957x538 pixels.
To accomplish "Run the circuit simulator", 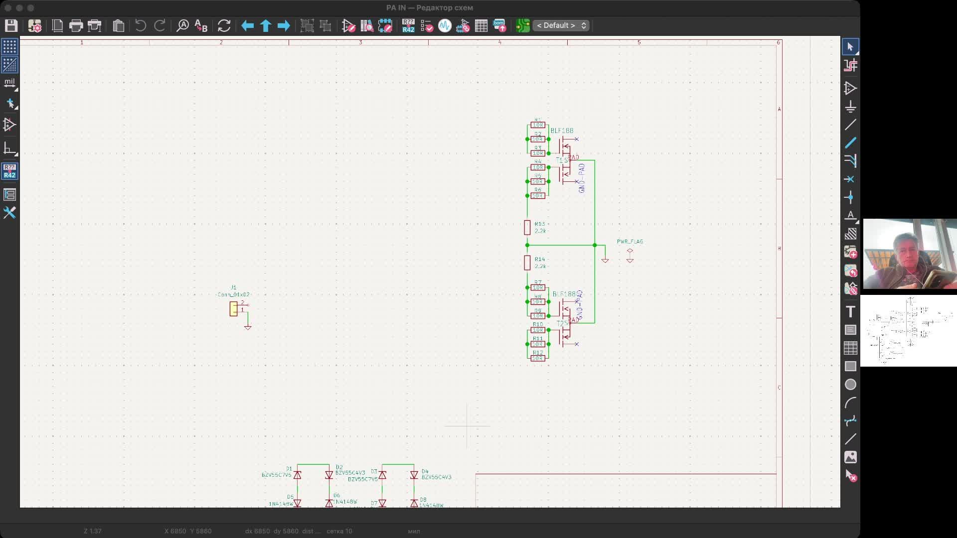I will (445, 25).
